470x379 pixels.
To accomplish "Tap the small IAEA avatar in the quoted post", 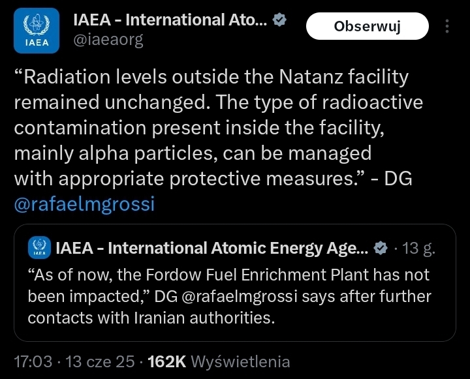I will point(40,248).
